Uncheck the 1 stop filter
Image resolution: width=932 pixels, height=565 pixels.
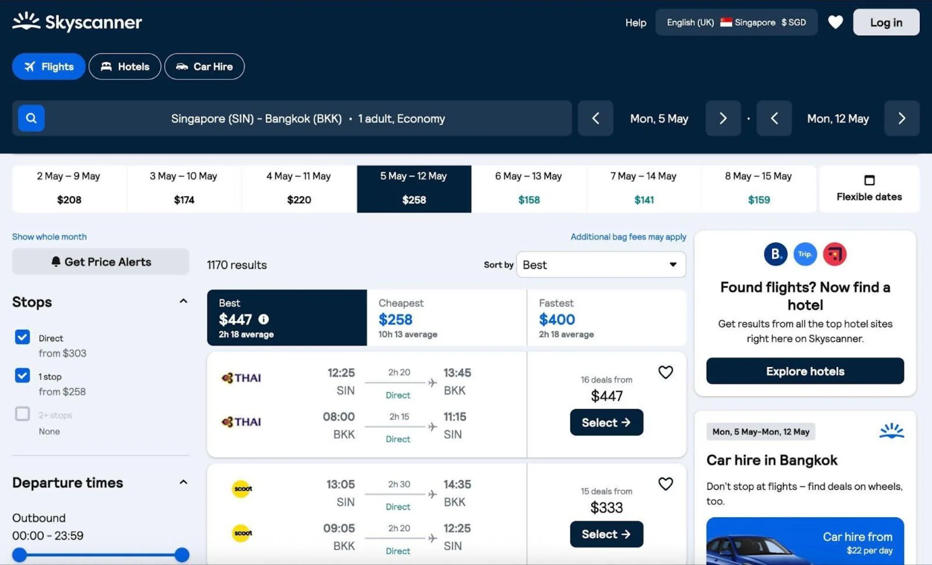point(22,376)
